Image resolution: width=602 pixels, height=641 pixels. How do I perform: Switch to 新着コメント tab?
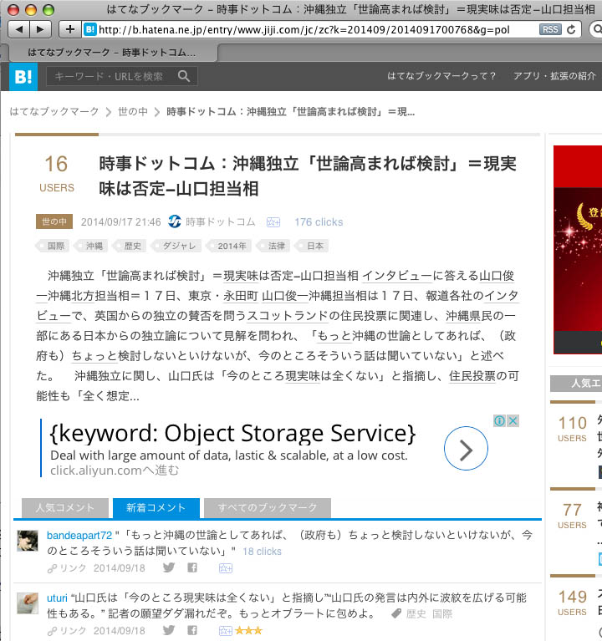tap(156, 508)
